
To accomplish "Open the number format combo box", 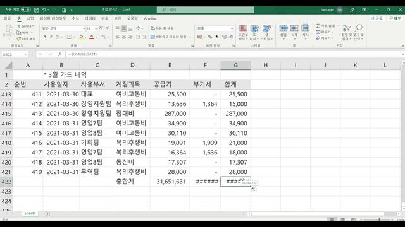I will point(215,28).
